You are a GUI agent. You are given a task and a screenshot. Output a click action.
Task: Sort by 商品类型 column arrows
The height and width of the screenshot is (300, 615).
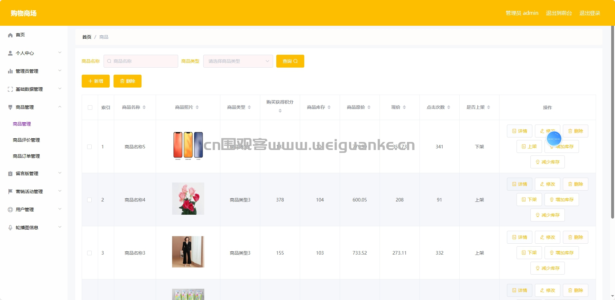(x=249, y=107)
